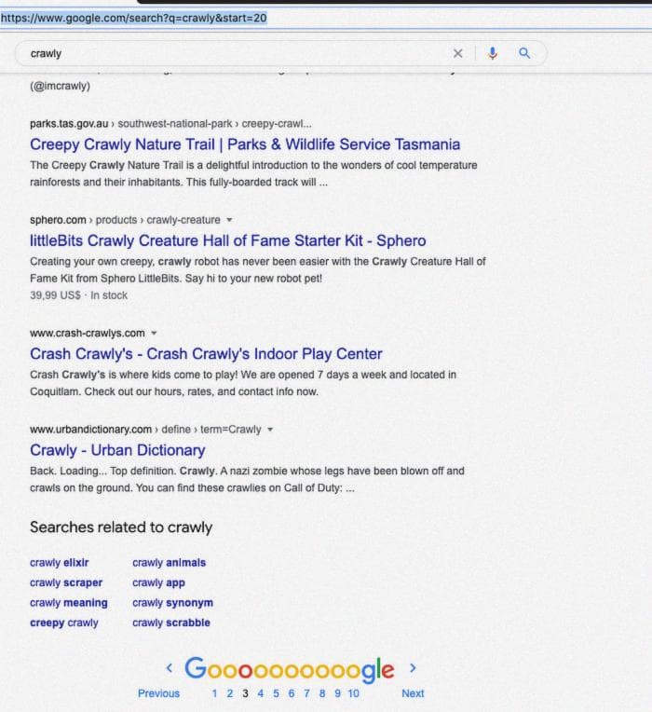
Task: Click the 39,99 US$ In stock text
Action: (79, 295)
